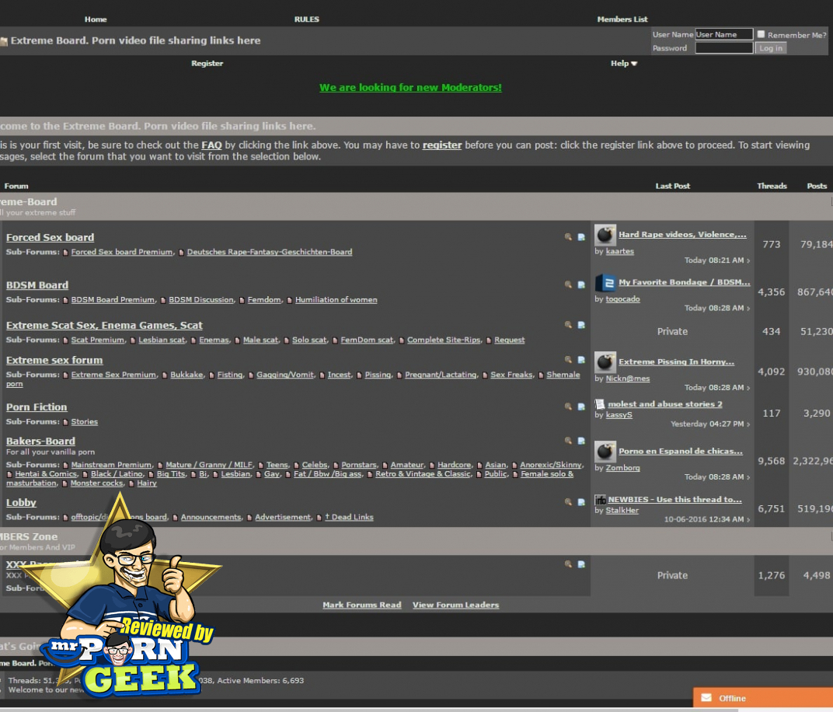
Task: Expand the Help dropdown menu
Action: (x=623, y=64)
